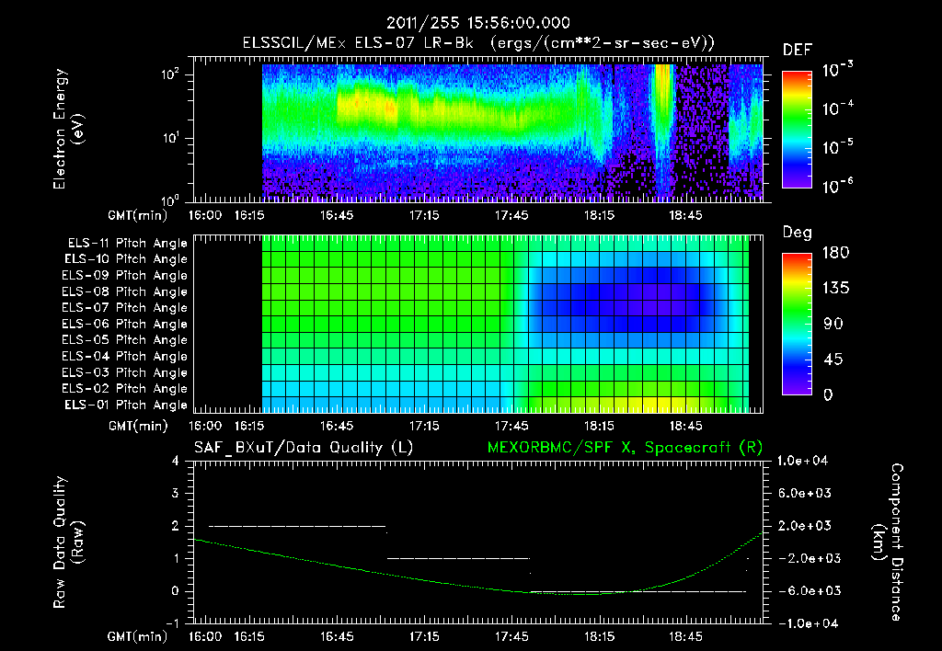Click the Raw Data Quality (Raw) axis label

click(x=68, y=542)
